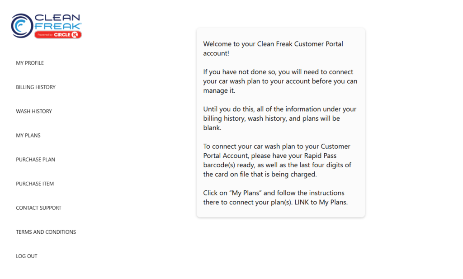Log out of the customer portal
The height and width of the screenshot is (279, 463).
point(27,256)
